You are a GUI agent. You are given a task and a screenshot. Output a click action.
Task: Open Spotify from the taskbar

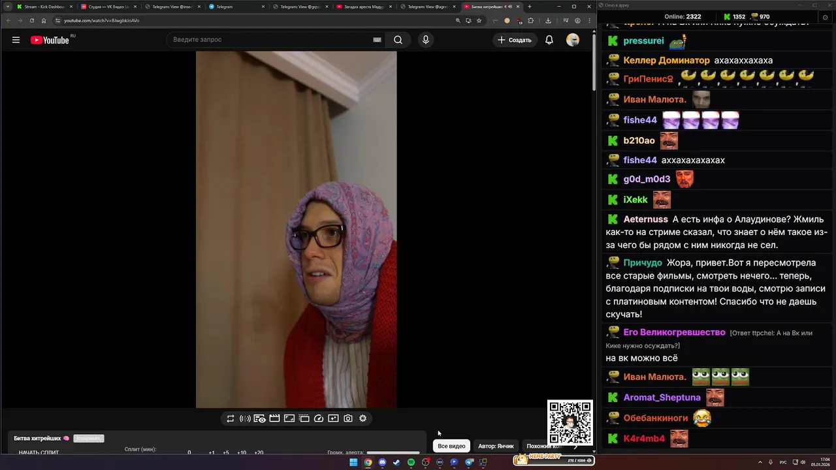[411, 462]
